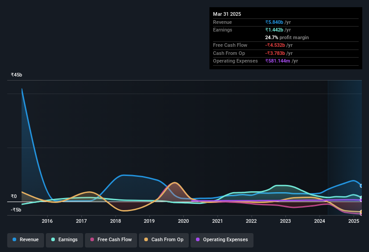Viewport: 369px width, 252px height.
Task: Click the Operating Expenses tooltip label
Action: point(236,61)
